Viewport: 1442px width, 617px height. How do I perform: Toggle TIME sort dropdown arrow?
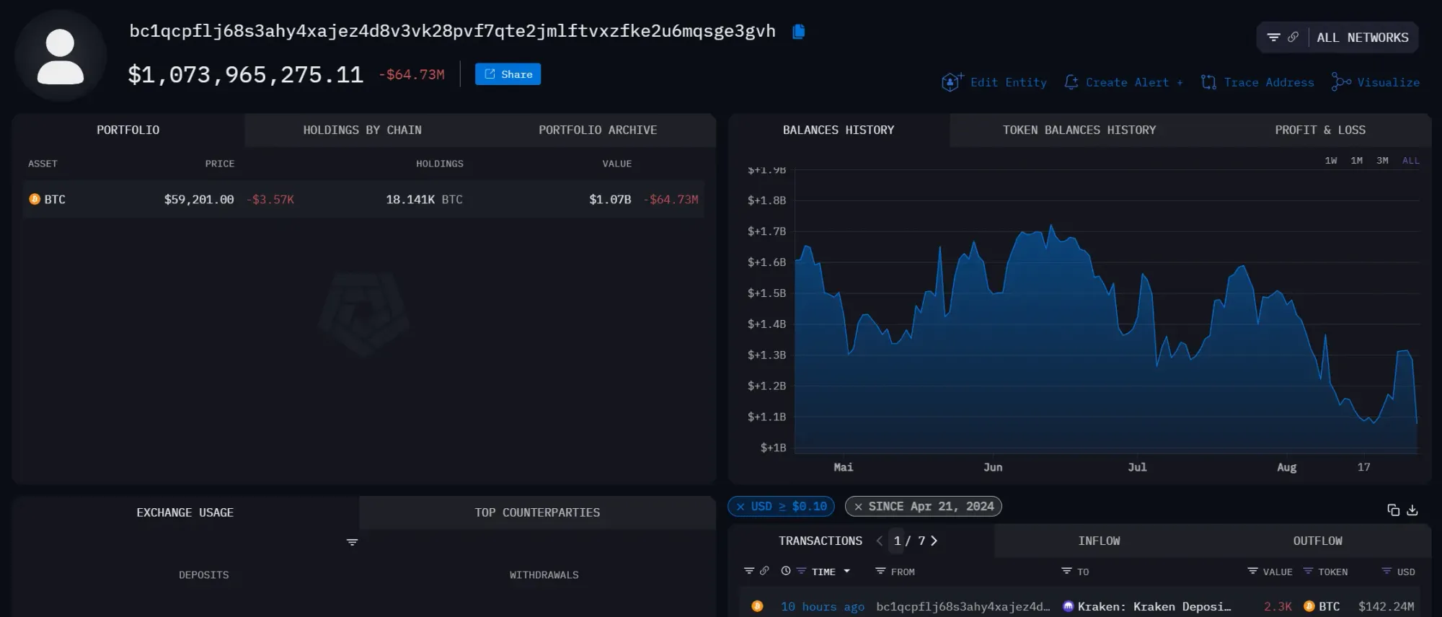[847, 572]
